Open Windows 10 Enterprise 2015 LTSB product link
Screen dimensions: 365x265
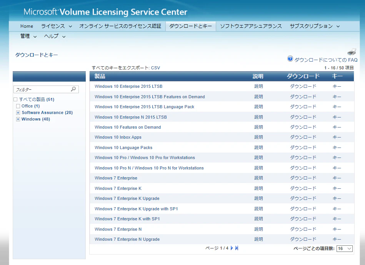click(x=128, y=86)
